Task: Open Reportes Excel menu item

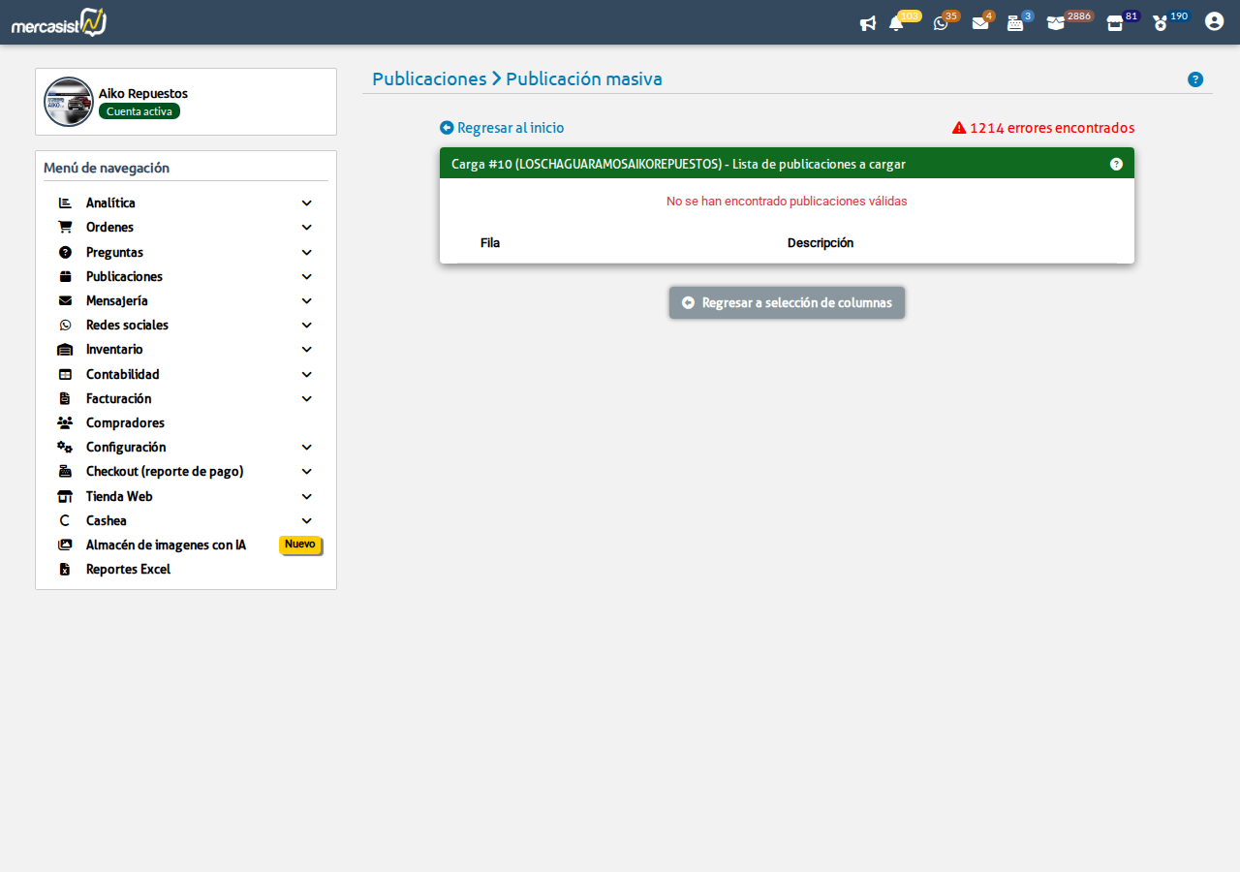Action: tap(128, 570)
